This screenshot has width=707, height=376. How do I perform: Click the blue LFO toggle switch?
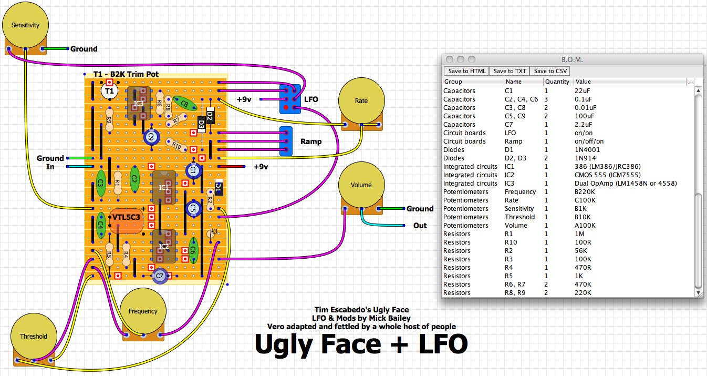(x=289, y=99)
